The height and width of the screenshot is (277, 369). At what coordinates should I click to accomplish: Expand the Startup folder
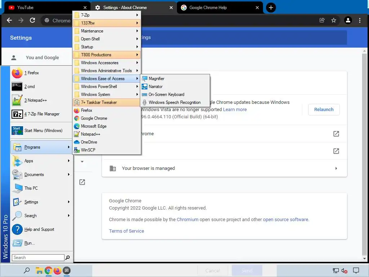(x=107, y=47)
